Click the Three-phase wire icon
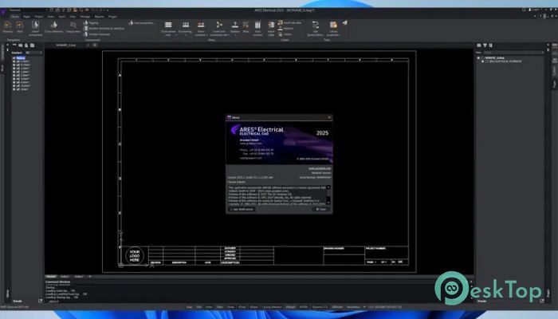The image size is (558, 319). pos(168,25)
